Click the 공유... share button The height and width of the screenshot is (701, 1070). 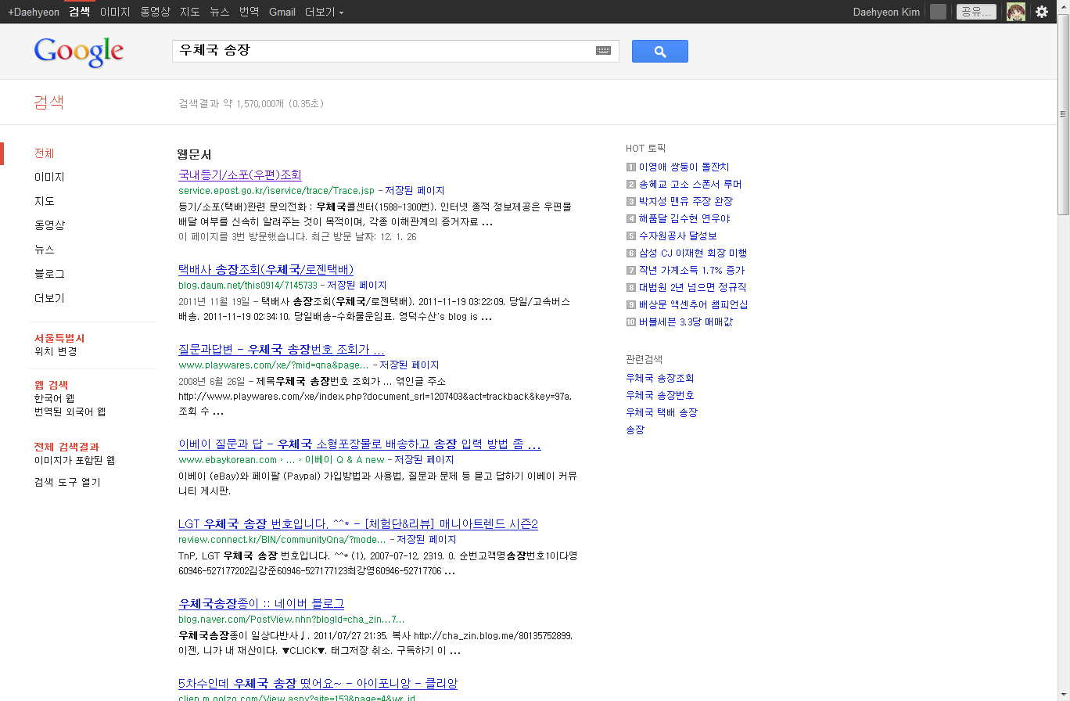click(x=976, y=12)
